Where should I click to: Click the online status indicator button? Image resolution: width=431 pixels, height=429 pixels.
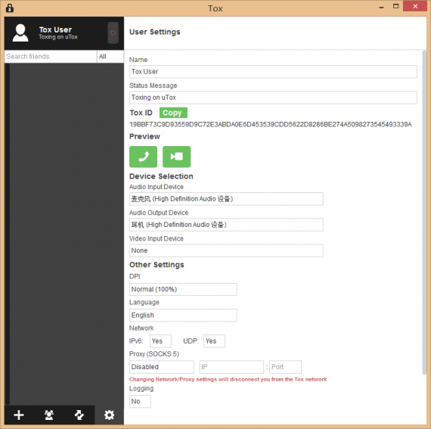coord(113,33)
